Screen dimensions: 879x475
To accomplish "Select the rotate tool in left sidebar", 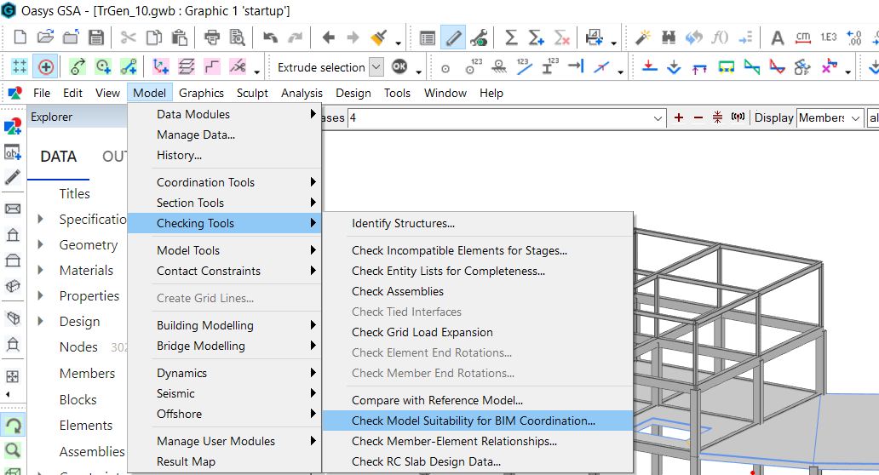I will coord(13,425).
